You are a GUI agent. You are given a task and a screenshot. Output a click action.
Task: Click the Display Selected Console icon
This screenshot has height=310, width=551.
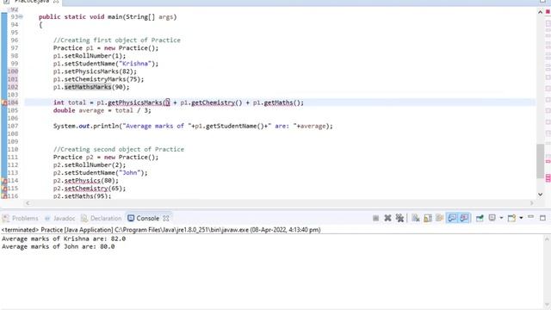[x=492, y=218]
